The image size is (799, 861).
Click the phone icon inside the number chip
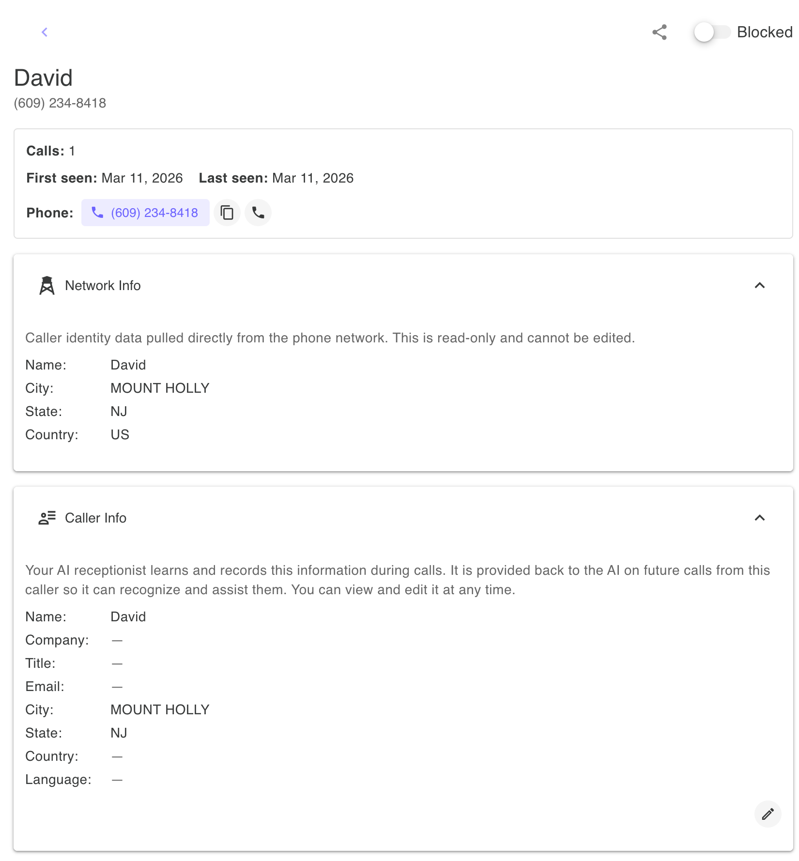click(97, 213)
